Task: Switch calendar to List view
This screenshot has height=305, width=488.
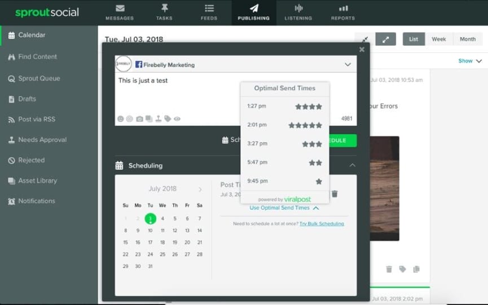Action: [414, 39]
